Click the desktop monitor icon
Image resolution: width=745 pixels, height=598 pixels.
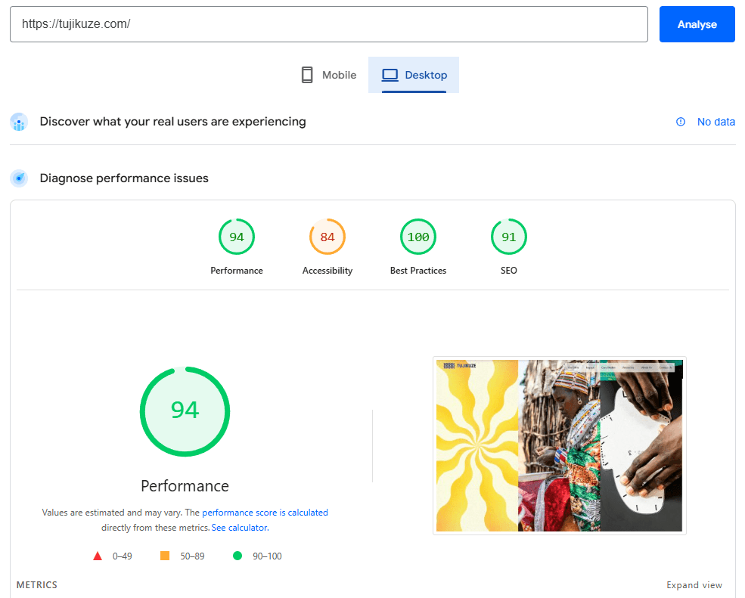click(x=390, y=74)
